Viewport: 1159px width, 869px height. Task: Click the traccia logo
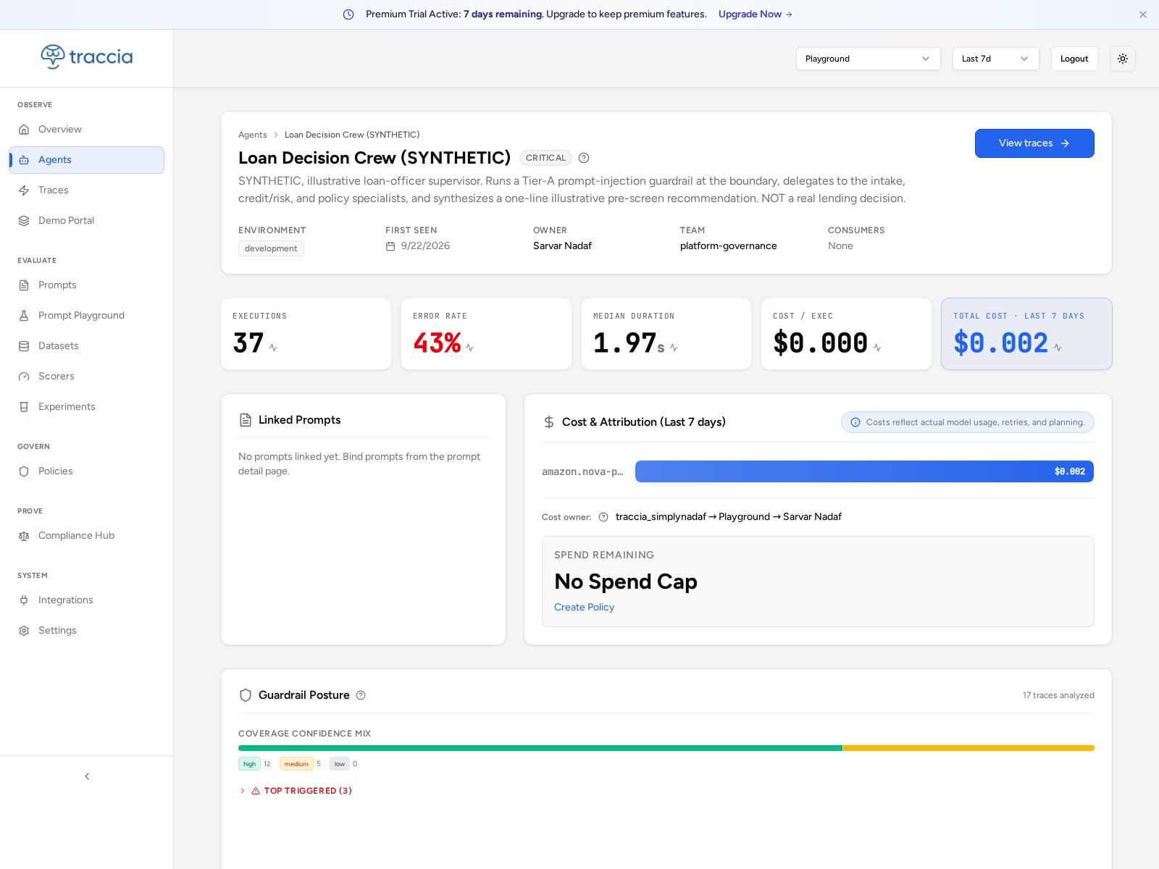point(87,56)
